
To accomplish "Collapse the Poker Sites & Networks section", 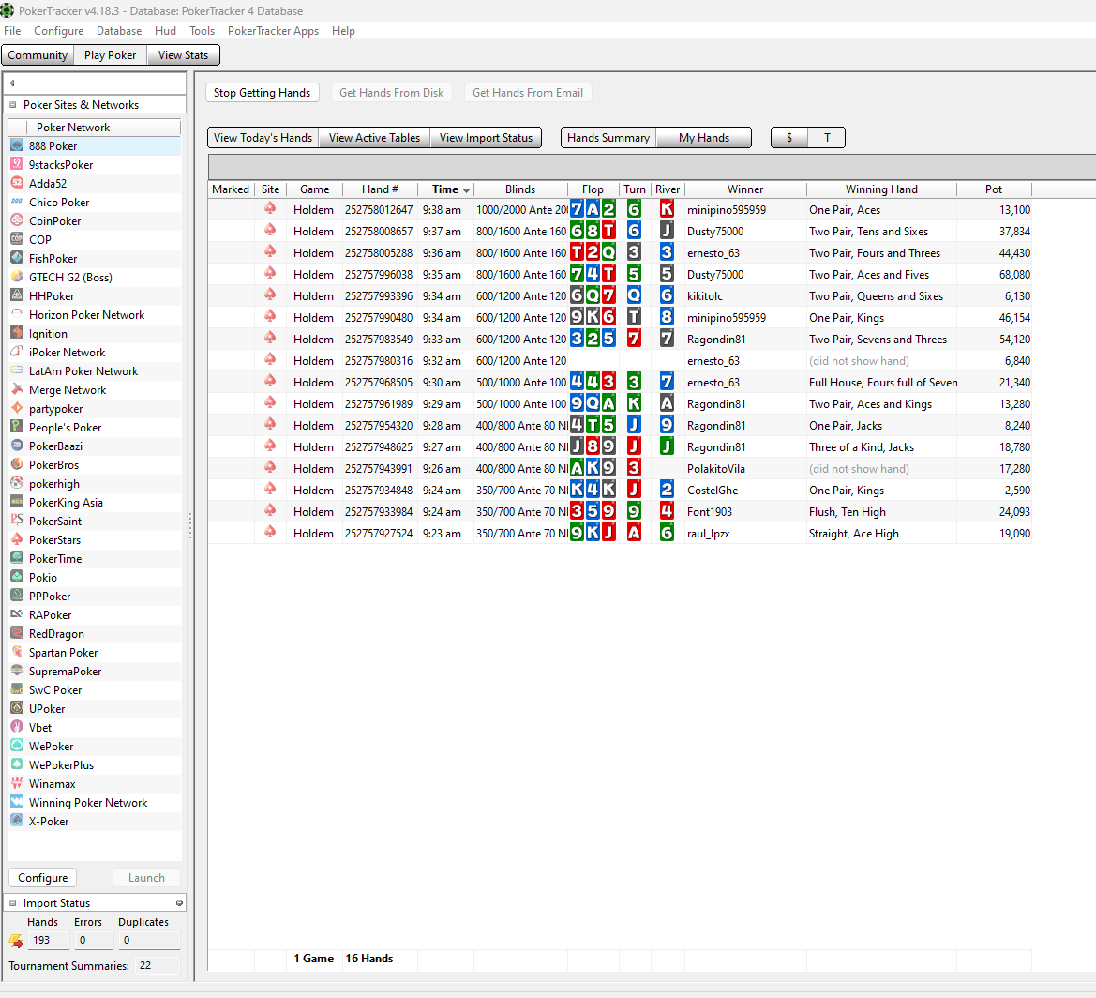I will pyautogui.click(x=12, y=105).
